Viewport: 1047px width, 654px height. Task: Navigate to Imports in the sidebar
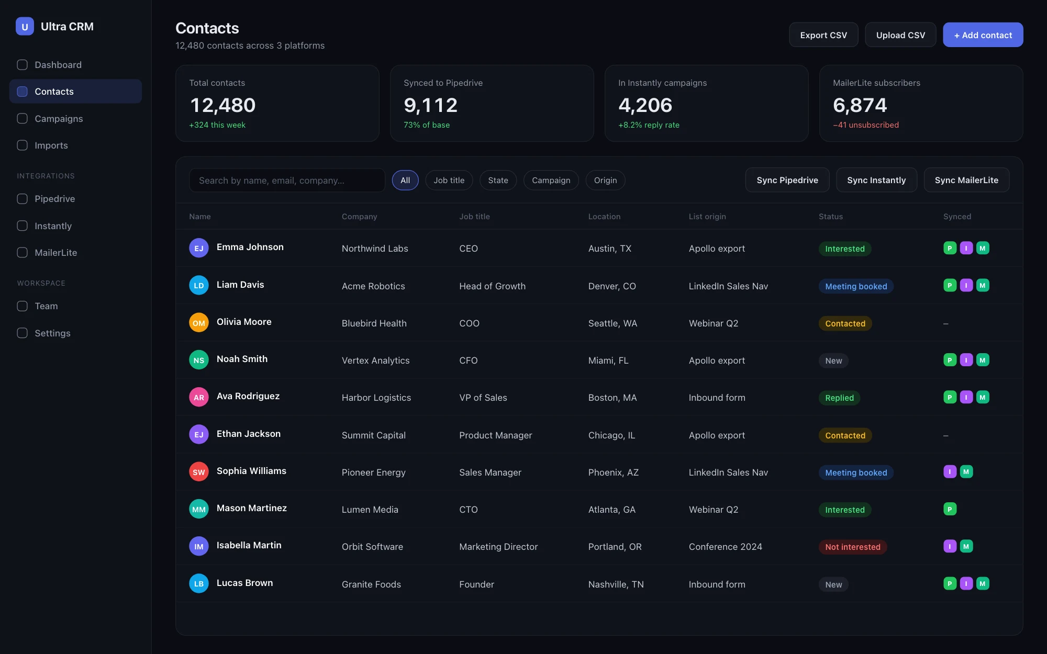pos(75,145)
